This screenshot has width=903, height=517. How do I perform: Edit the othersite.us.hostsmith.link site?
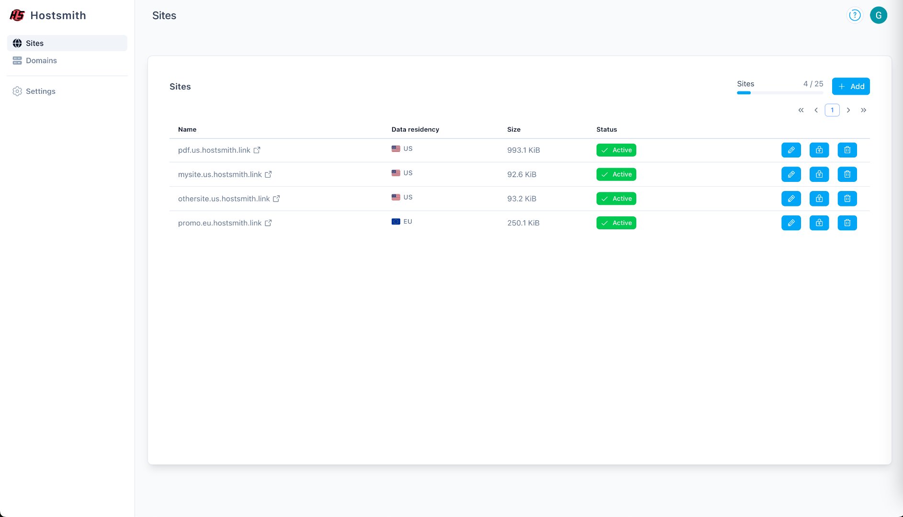click(x=791, y=199)
